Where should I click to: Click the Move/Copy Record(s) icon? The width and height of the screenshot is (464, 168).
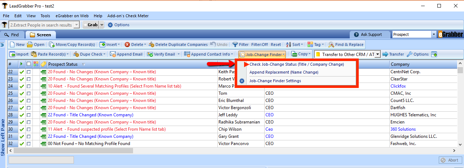pos(52,45)
